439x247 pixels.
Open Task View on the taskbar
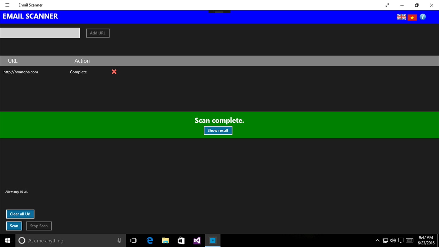134,240
